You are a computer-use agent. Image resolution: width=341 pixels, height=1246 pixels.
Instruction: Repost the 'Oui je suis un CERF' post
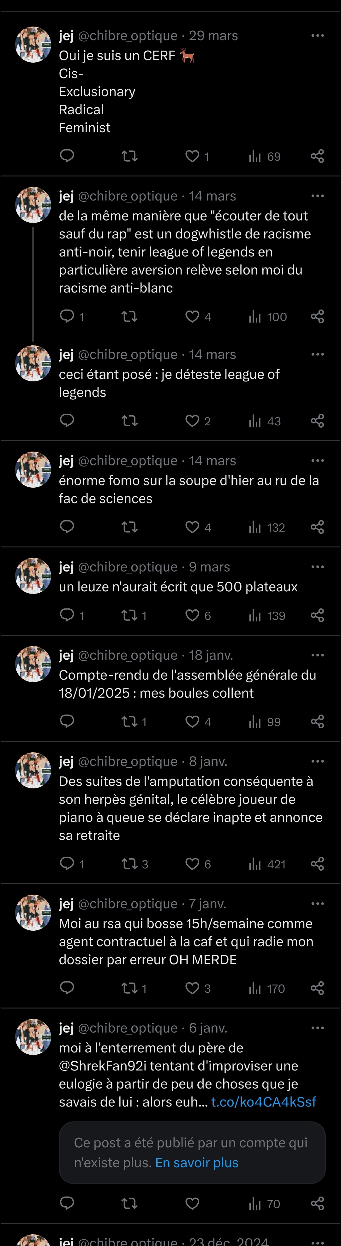tap(129, 156)
